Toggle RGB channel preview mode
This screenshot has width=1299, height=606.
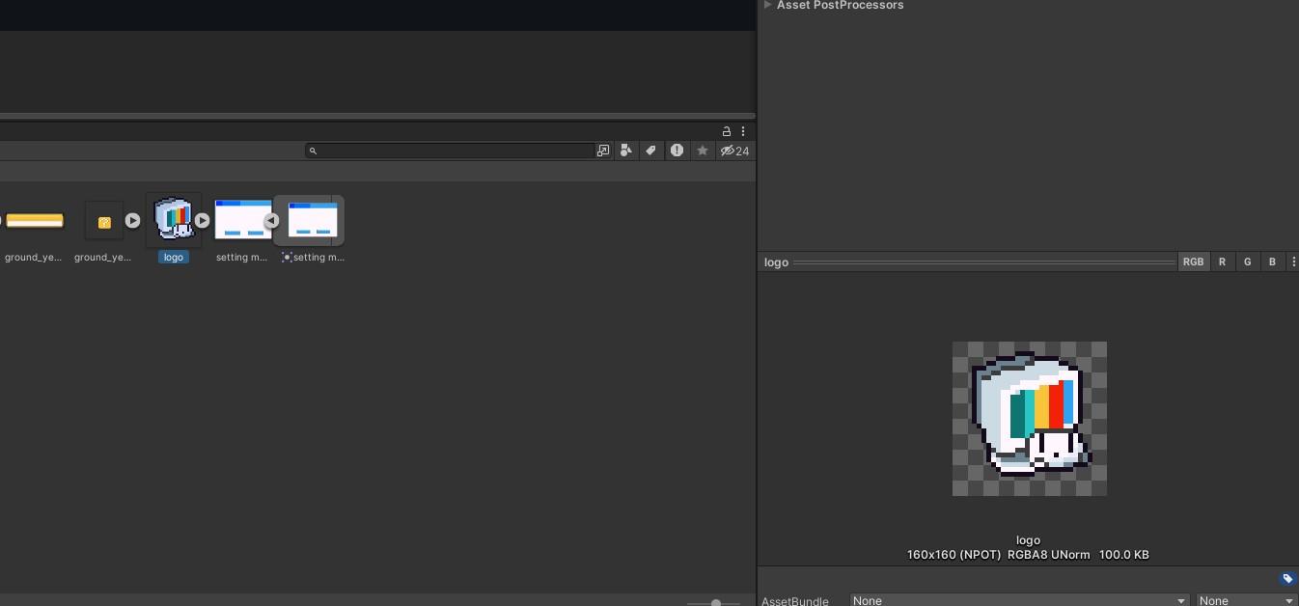click(x=1193, y=262)
